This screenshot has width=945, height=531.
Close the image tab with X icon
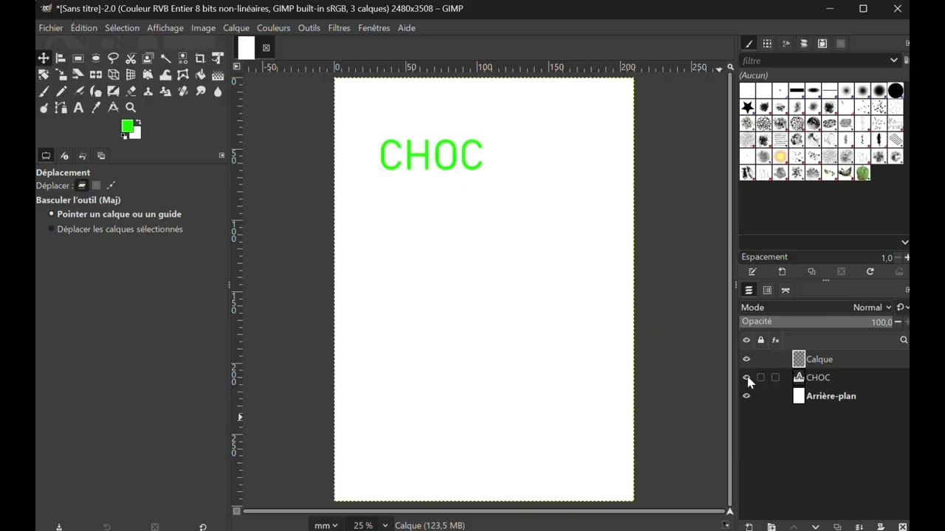pyautogui.click(x=266, y=48)
